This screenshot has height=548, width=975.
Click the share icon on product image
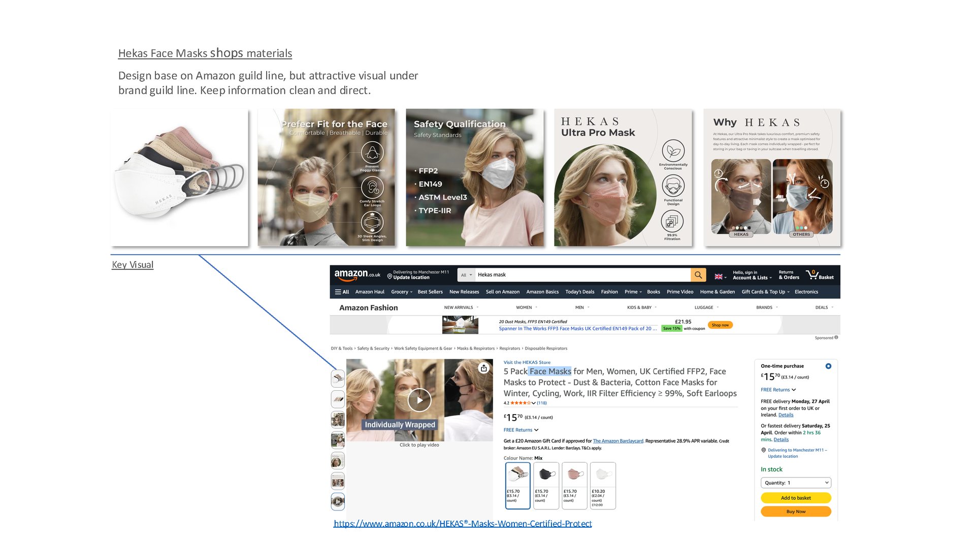click(x=484, y=368)
